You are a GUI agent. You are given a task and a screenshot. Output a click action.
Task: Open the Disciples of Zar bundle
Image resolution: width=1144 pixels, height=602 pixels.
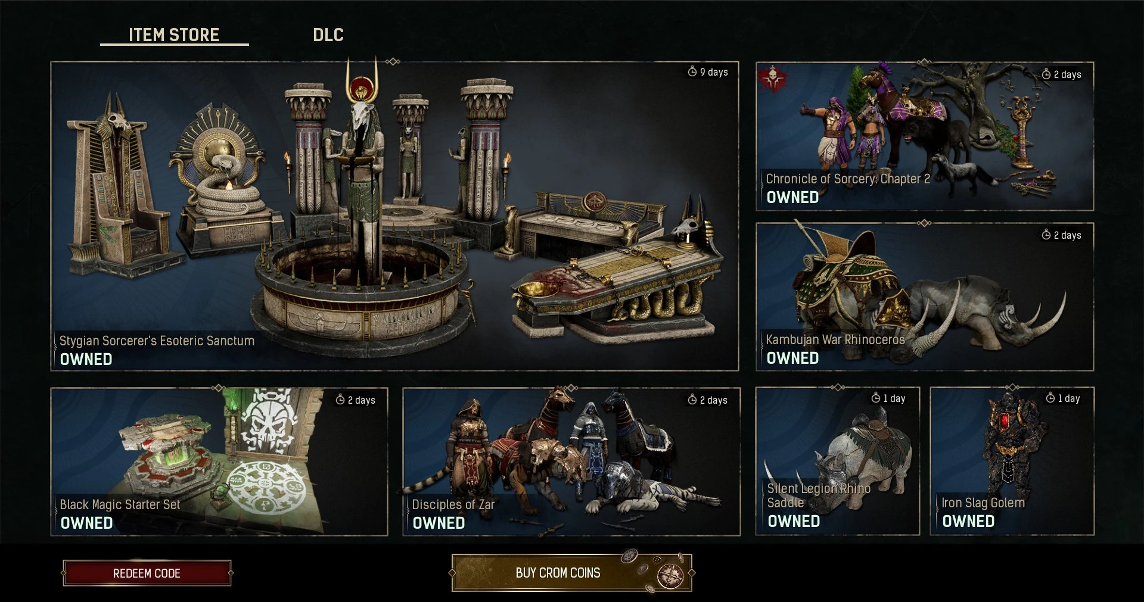pos(571,461)
